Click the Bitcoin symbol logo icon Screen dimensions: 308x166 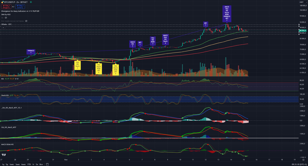(2, 2)
